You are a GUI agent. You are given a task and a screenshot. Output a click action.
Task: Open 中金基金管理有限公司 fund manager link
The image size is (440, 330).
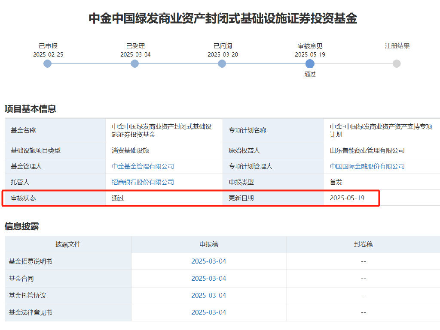coord(143,166)
